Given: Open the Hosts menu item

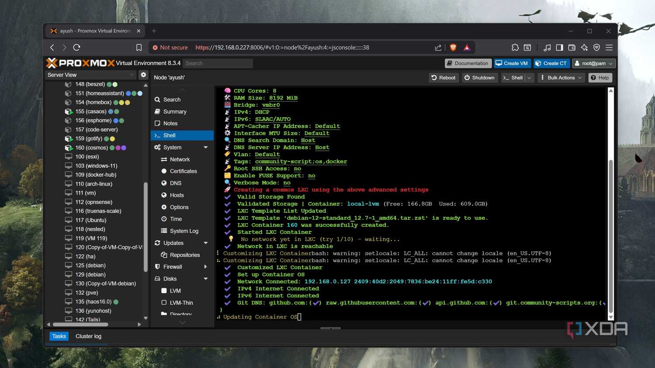Looking at the screenshot, I should point(182,195).
